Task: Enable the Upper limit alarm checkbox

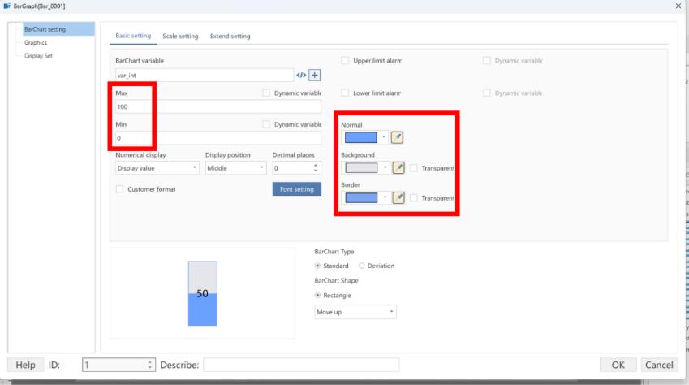Action: tap(345, 61)
